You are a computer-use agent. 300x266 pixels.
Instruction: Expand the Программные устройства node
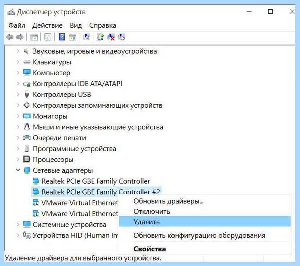point(18,149)
